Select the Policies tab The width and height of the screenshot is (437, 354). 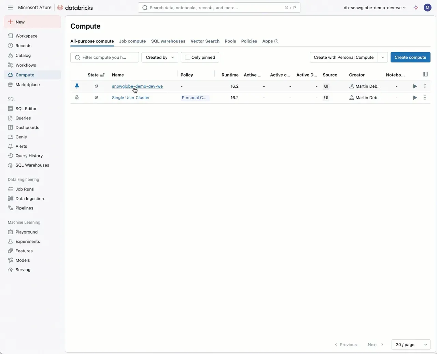pos(249,41)
